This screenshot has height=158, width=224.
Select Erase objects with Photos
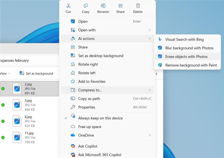(x=187, y=56)
